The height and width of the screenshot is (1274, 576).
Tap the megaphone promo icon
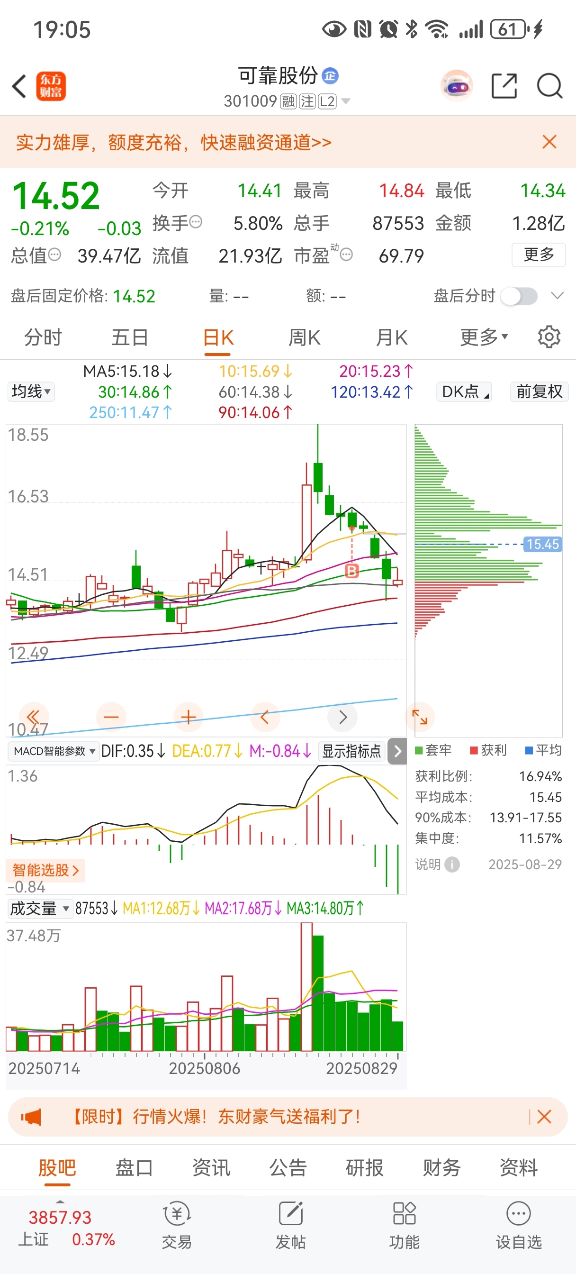(31, 1116)
